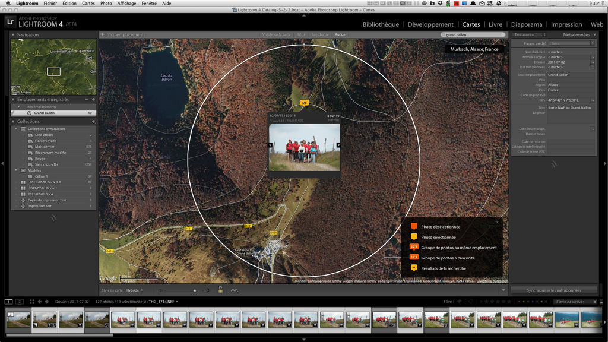Open the Style de carte Hybride dropdown
This screenshot has height=342, width=608.
[x=134, y=290]
